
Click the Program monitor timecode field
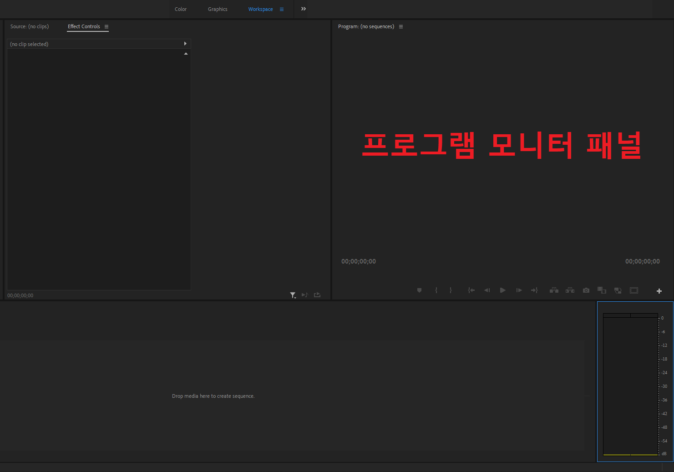[x=359, y=261]
